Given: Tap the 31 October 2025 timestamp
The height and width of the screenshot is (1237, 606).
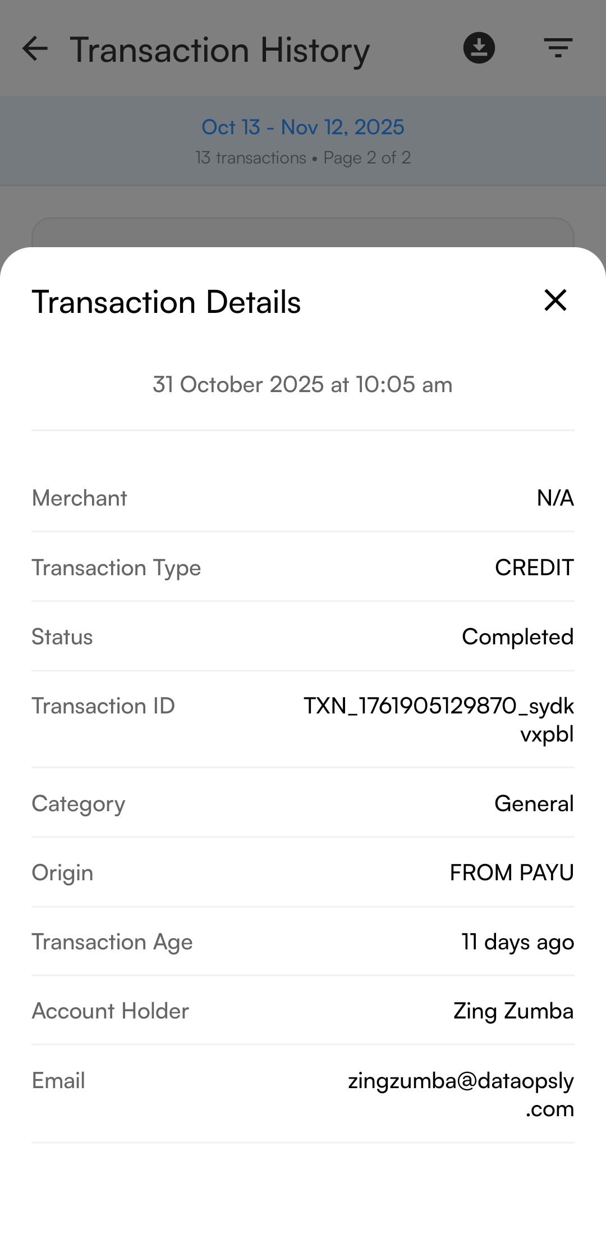Looking at the screenshot, I should (x=302, y=385).
